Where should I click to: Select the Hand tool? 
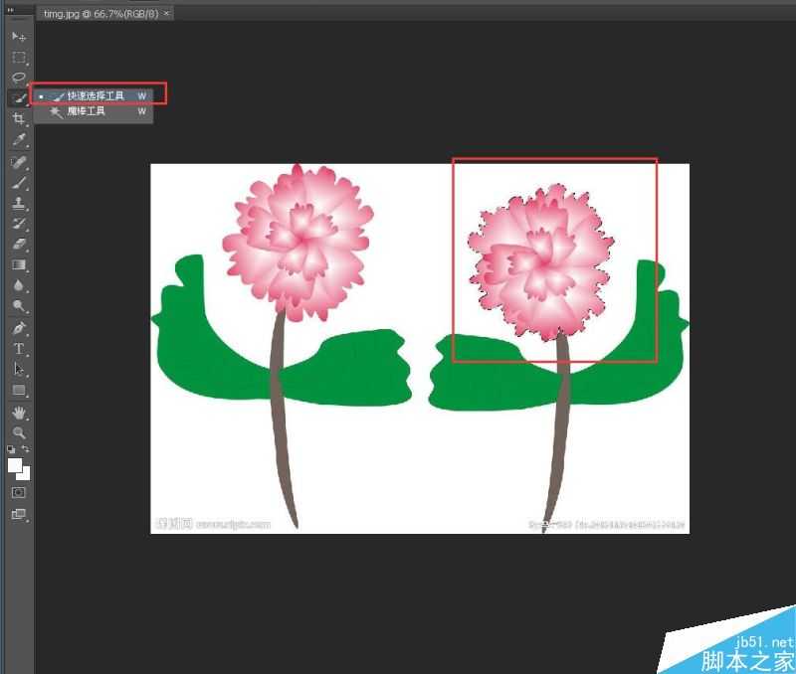point(18,412)
